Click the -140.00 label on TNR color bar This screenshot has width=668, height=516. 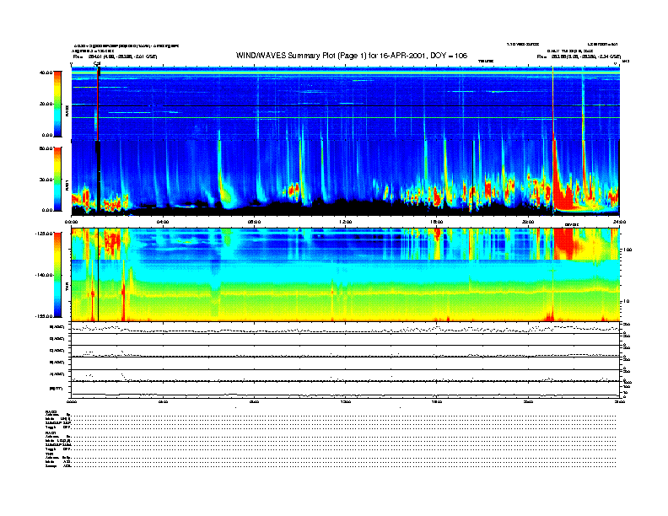tap(44, 275)
